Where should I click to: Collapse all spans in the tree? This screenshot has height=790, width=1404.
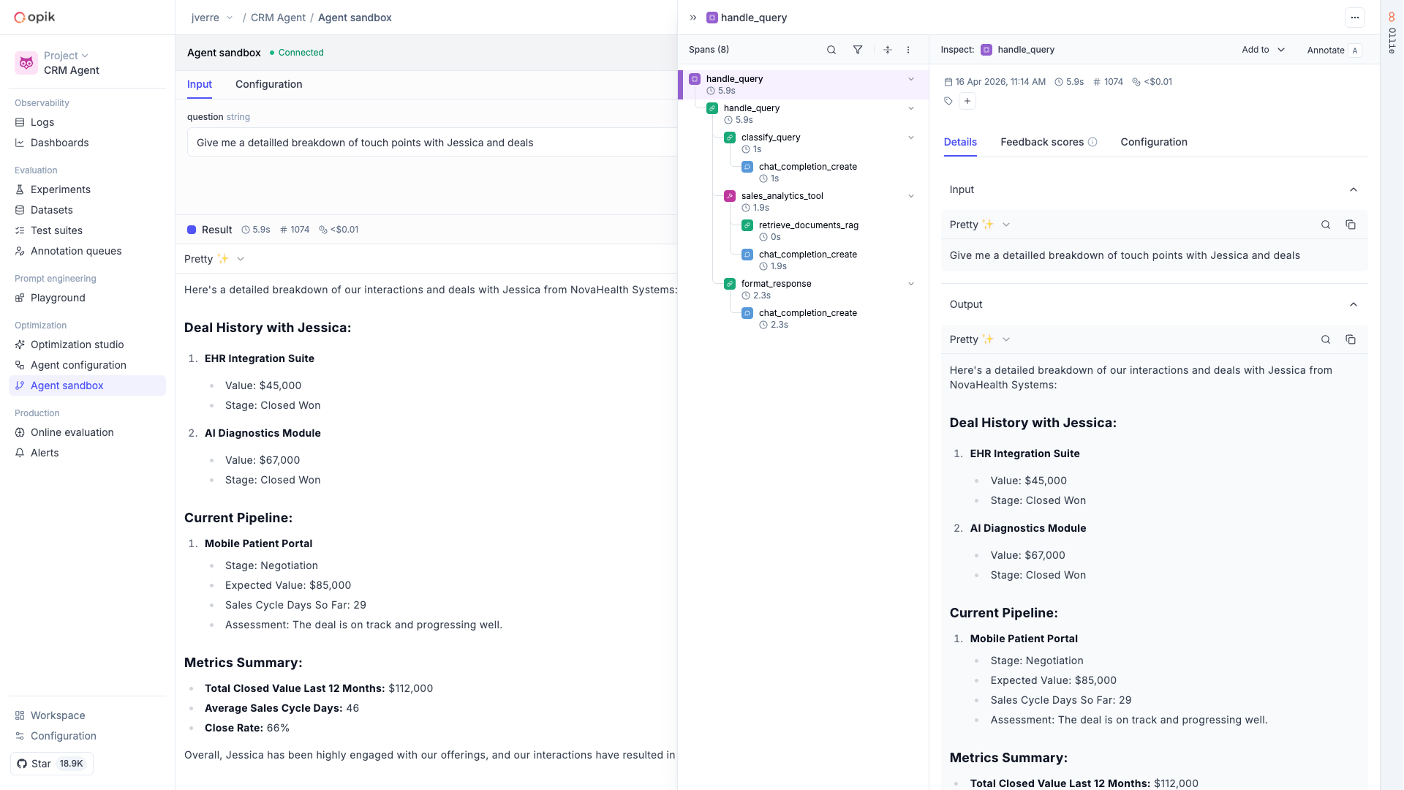887,50
